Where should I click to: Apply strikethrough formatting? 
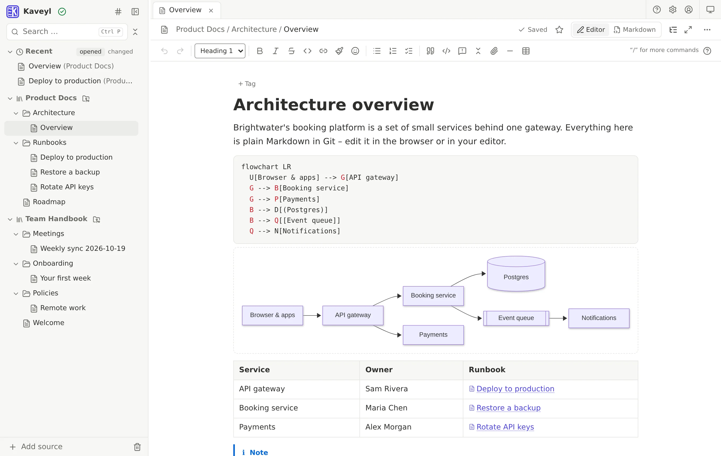[291, 51]
